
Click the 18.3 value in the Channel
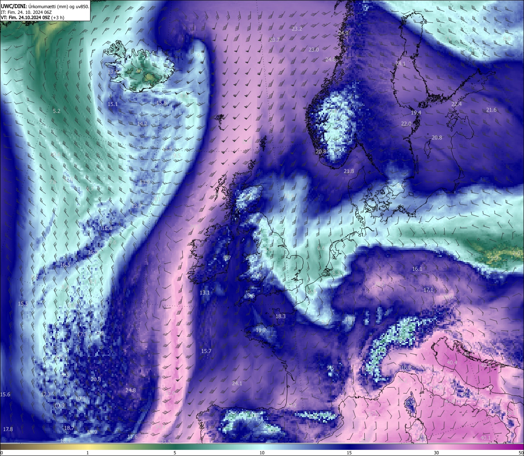point(280,316)
